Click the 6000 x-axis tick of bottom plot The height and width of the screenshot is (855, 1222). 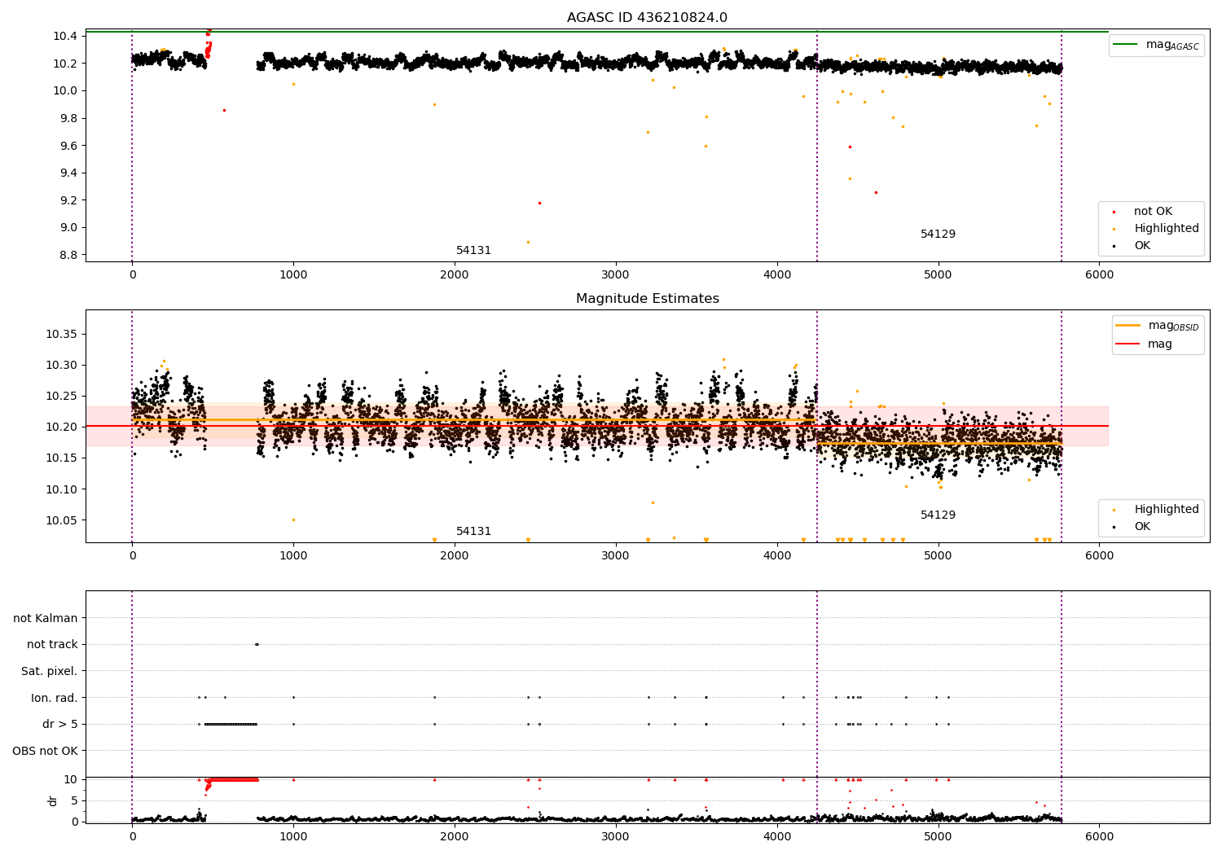point(1100,836)
